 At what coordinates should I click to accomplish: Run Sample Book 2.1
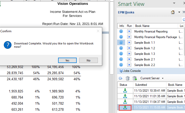pos(129,59)
